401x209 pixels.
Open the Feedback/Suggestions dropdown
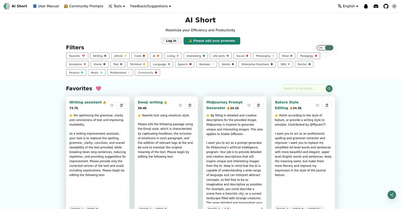click(x=151, y=6)
